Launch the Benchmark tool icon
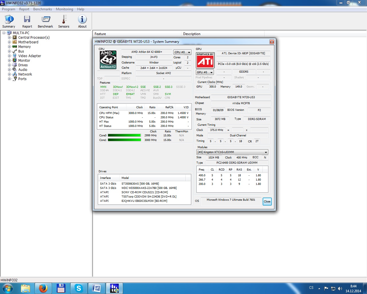Image resolution: width=367 pixels, height=294 pixels. pyautogui.click(x=45, y=19)
